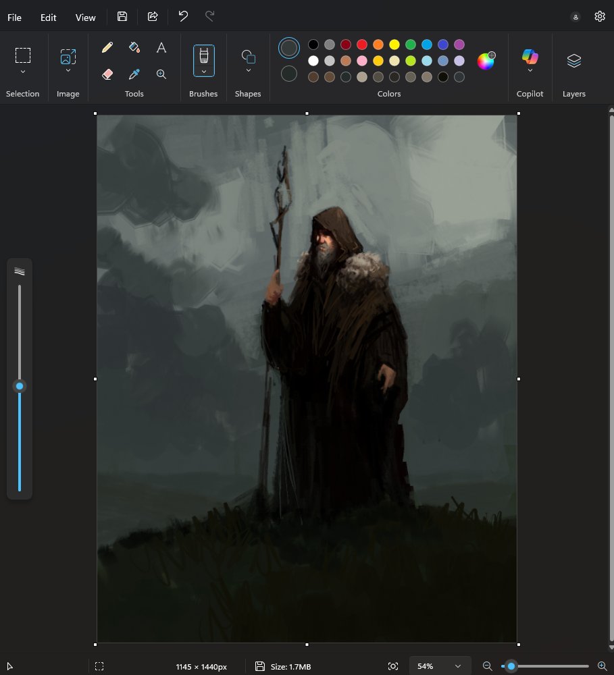Pick the turquoise blue color swatch
614x675 pixels.
(x=427, y=45)
